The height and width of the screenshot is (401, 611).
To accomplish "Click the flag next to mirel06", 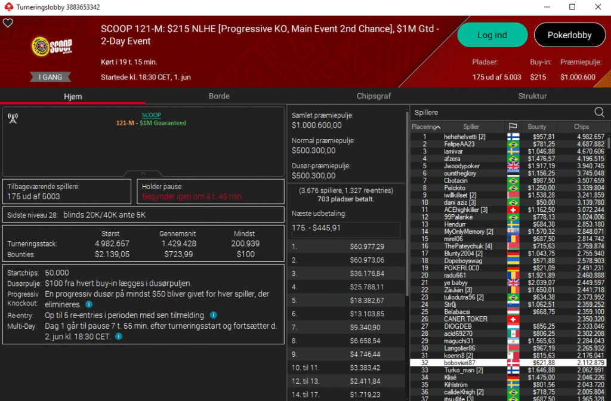I will pos(513,239).
